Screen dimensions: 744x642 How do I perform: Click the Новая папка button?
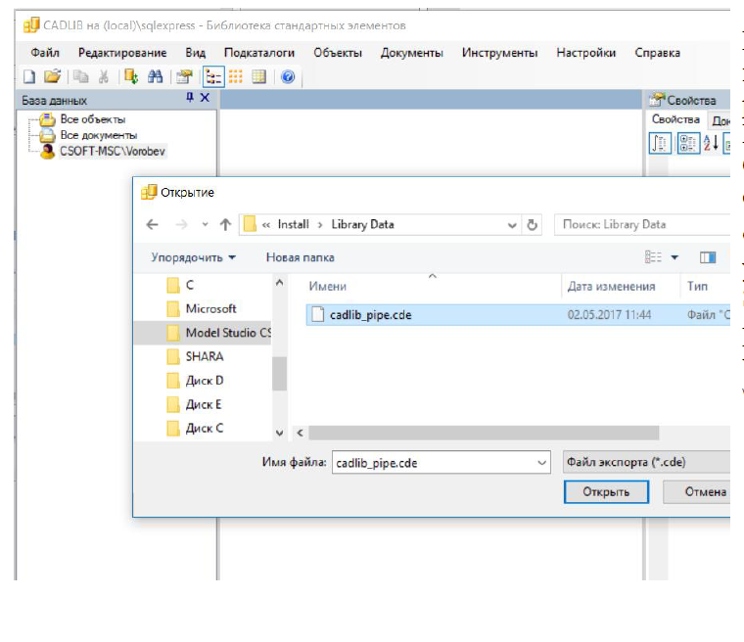coord(300,257)
